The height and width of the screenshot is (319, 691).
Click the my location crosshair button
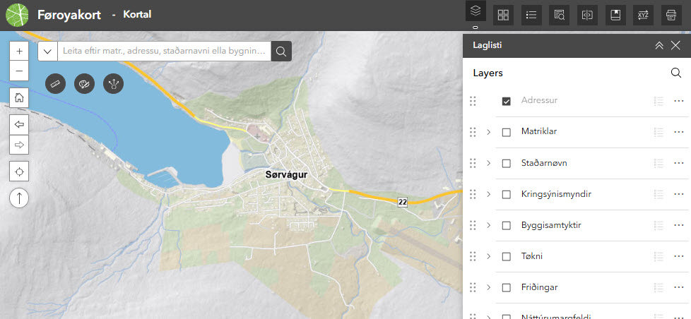click(x=19, y=171)
